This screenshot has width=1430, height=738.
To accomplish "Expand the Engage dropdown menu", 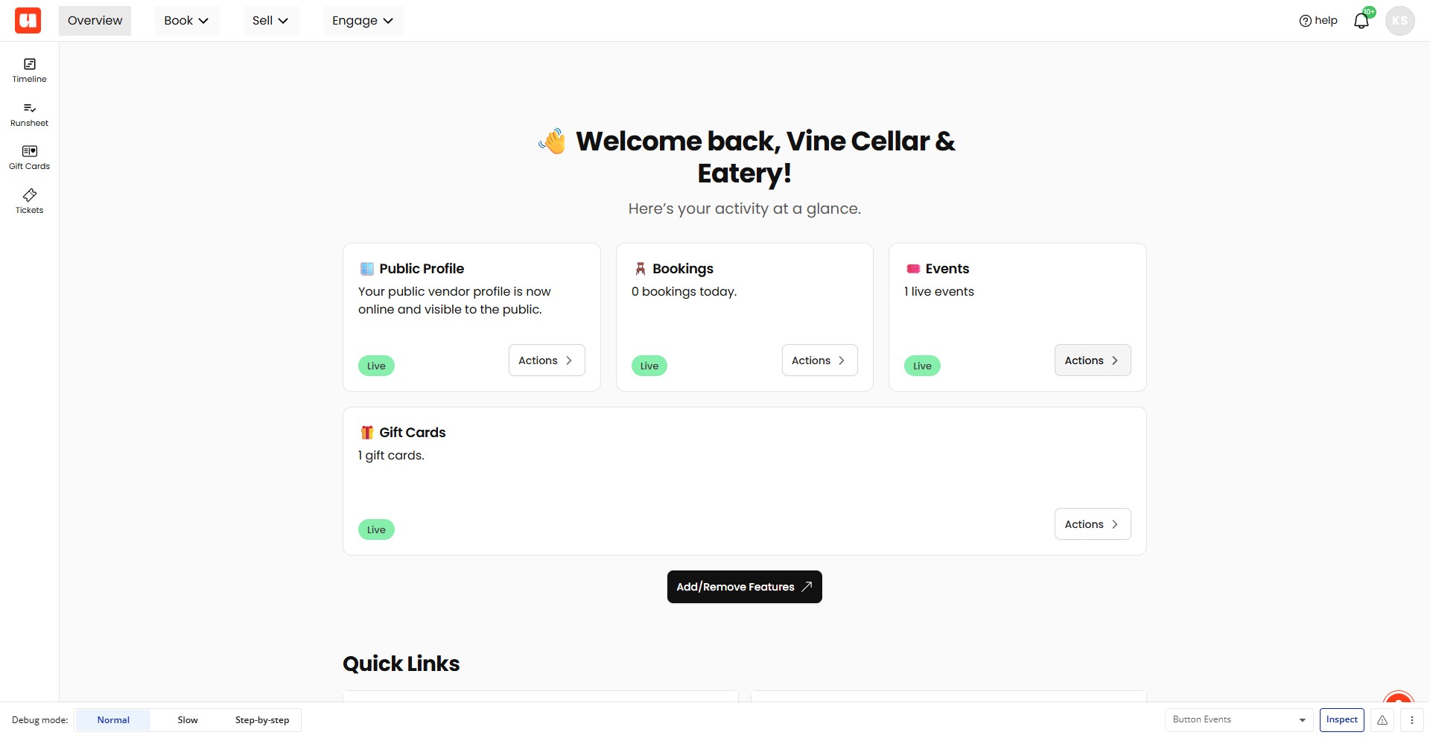I will 363,21.
